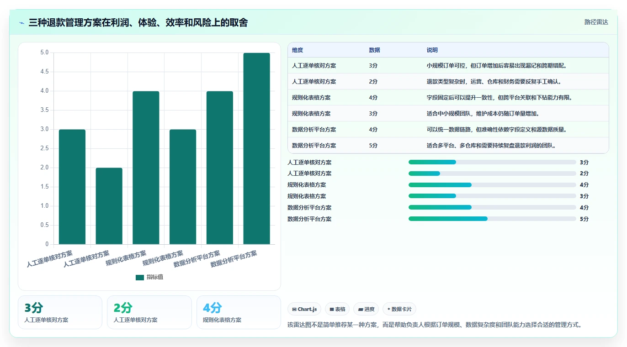Click the 数据分析平台方案 5分 progress bar
This screenshot has width=627, height=347.
[492, 219]
